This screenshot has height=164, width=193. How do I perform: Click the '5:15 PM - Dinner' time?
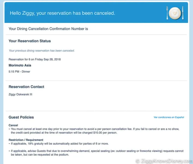tap(19, 72)
